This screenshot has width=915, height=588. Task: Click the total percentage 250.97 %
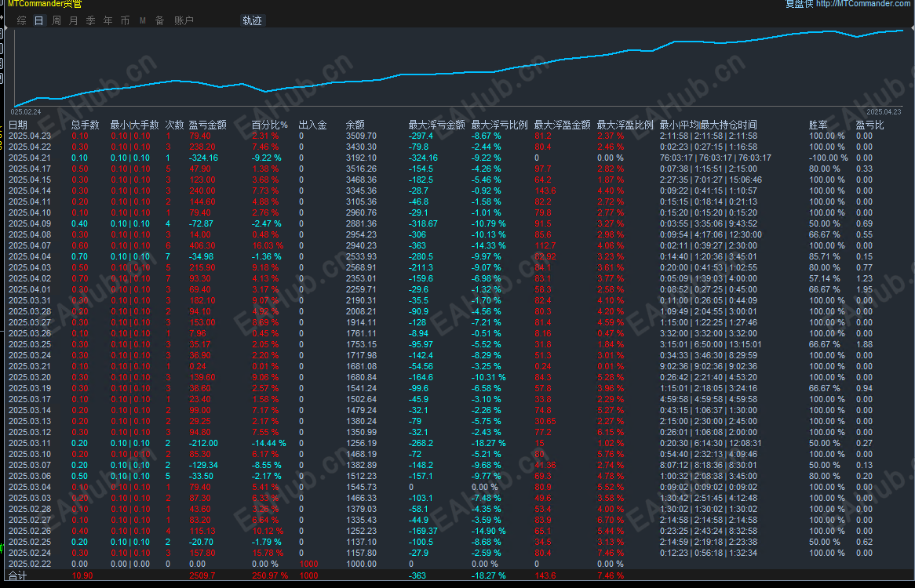click(x=270, y=575)
